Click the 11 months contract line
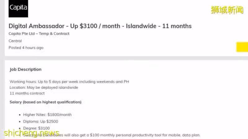 click(27, 93)
